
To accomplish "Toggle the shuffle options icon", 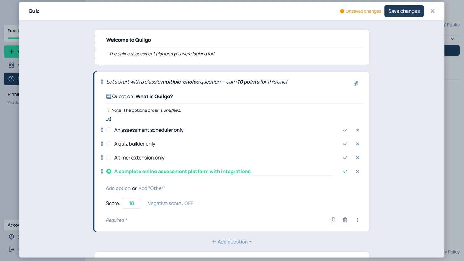I will coord(109,119).
